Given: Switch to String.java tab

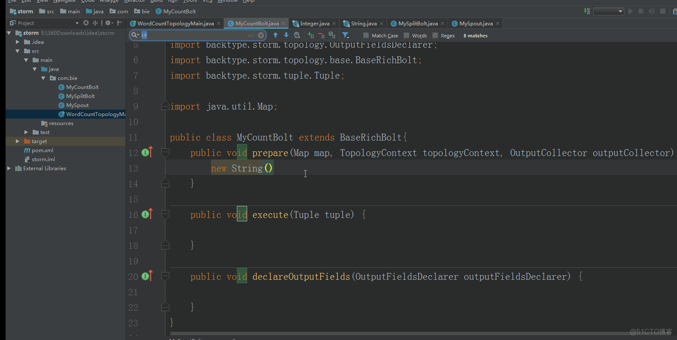Looking at the screenshot, I should (364, 24).
